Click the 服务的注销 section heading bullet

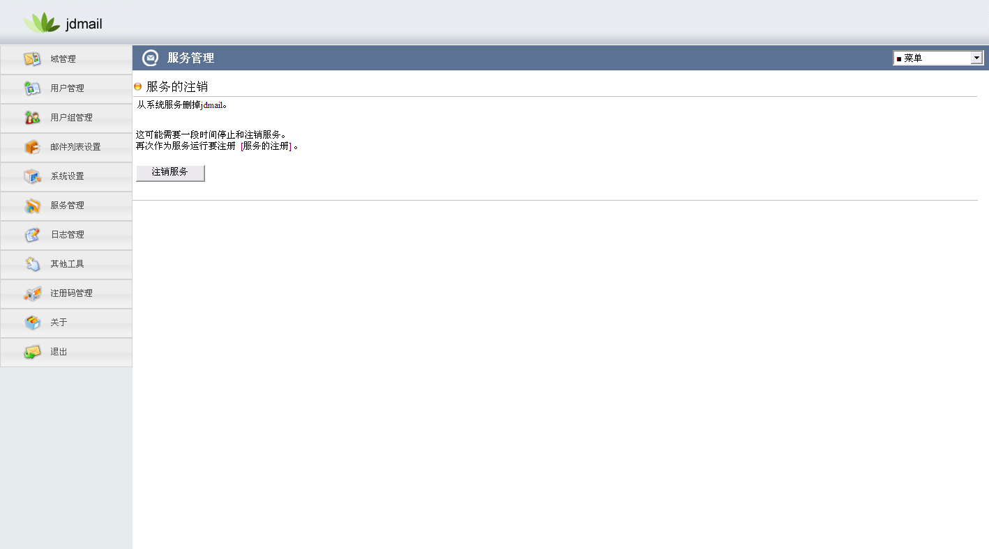(137, 86)
